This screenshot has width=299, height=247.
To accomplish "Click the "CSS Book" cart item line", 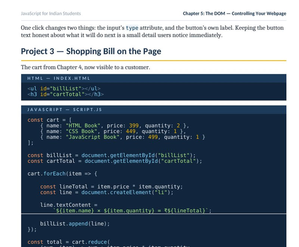I will coord(113,131).
